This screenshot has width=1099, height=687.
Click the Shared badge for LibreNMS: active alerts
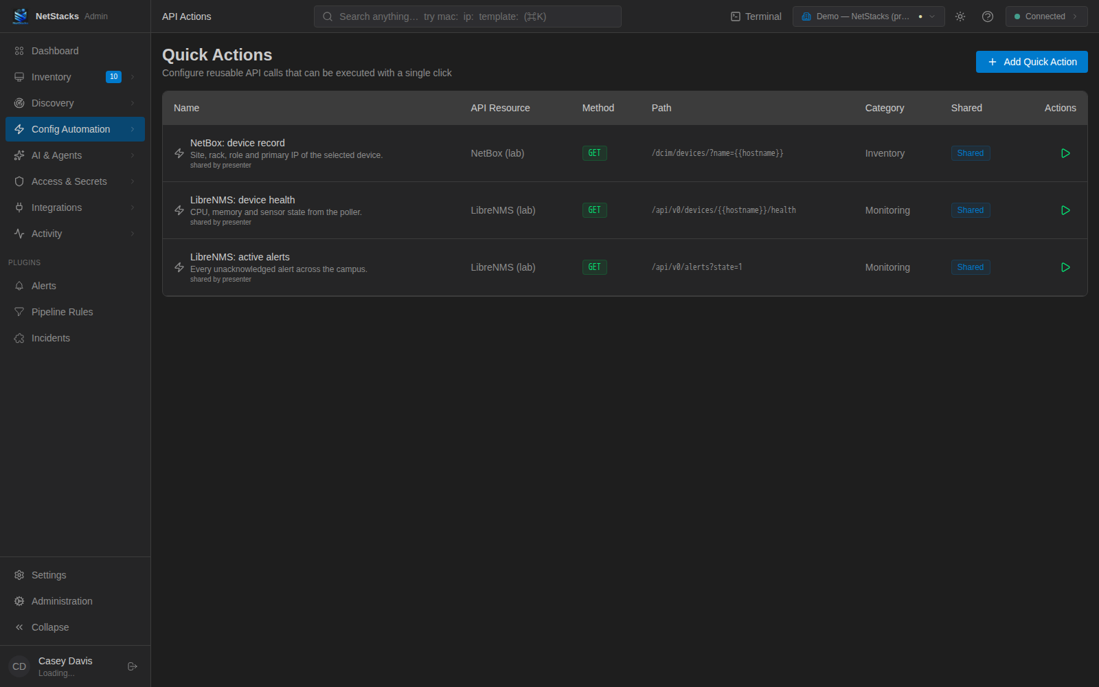pyautogui.click(x=971, y=267)
